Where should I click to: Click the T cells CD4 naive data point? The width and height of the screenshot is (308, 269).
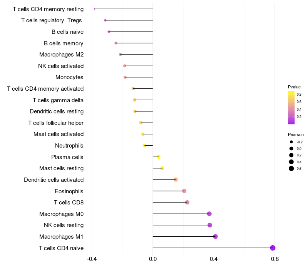[273, 248]
